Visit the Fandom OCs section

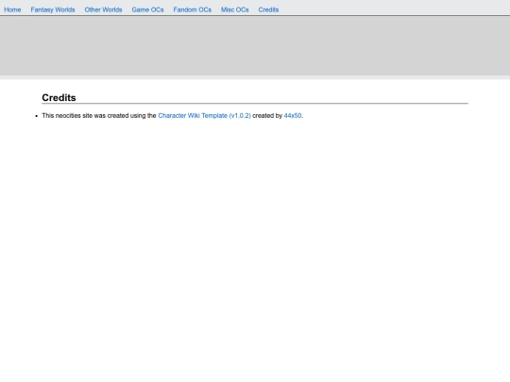point(193,9)
